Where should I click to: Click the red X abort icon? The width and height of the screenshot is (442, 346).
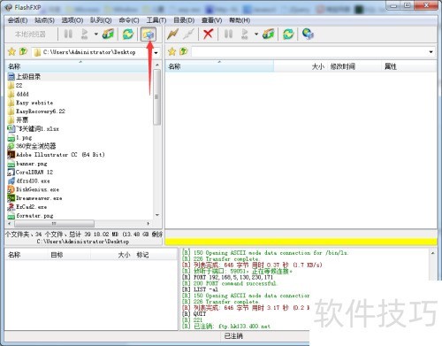(x=208, y=34)
